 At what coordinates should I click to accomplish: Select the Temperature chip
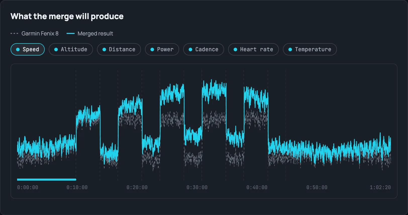pos(310,49)
